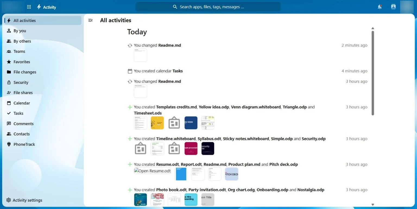Click the Tasks checkmark icon in sidebar
The image size is (417, 209).
[9, 113]
